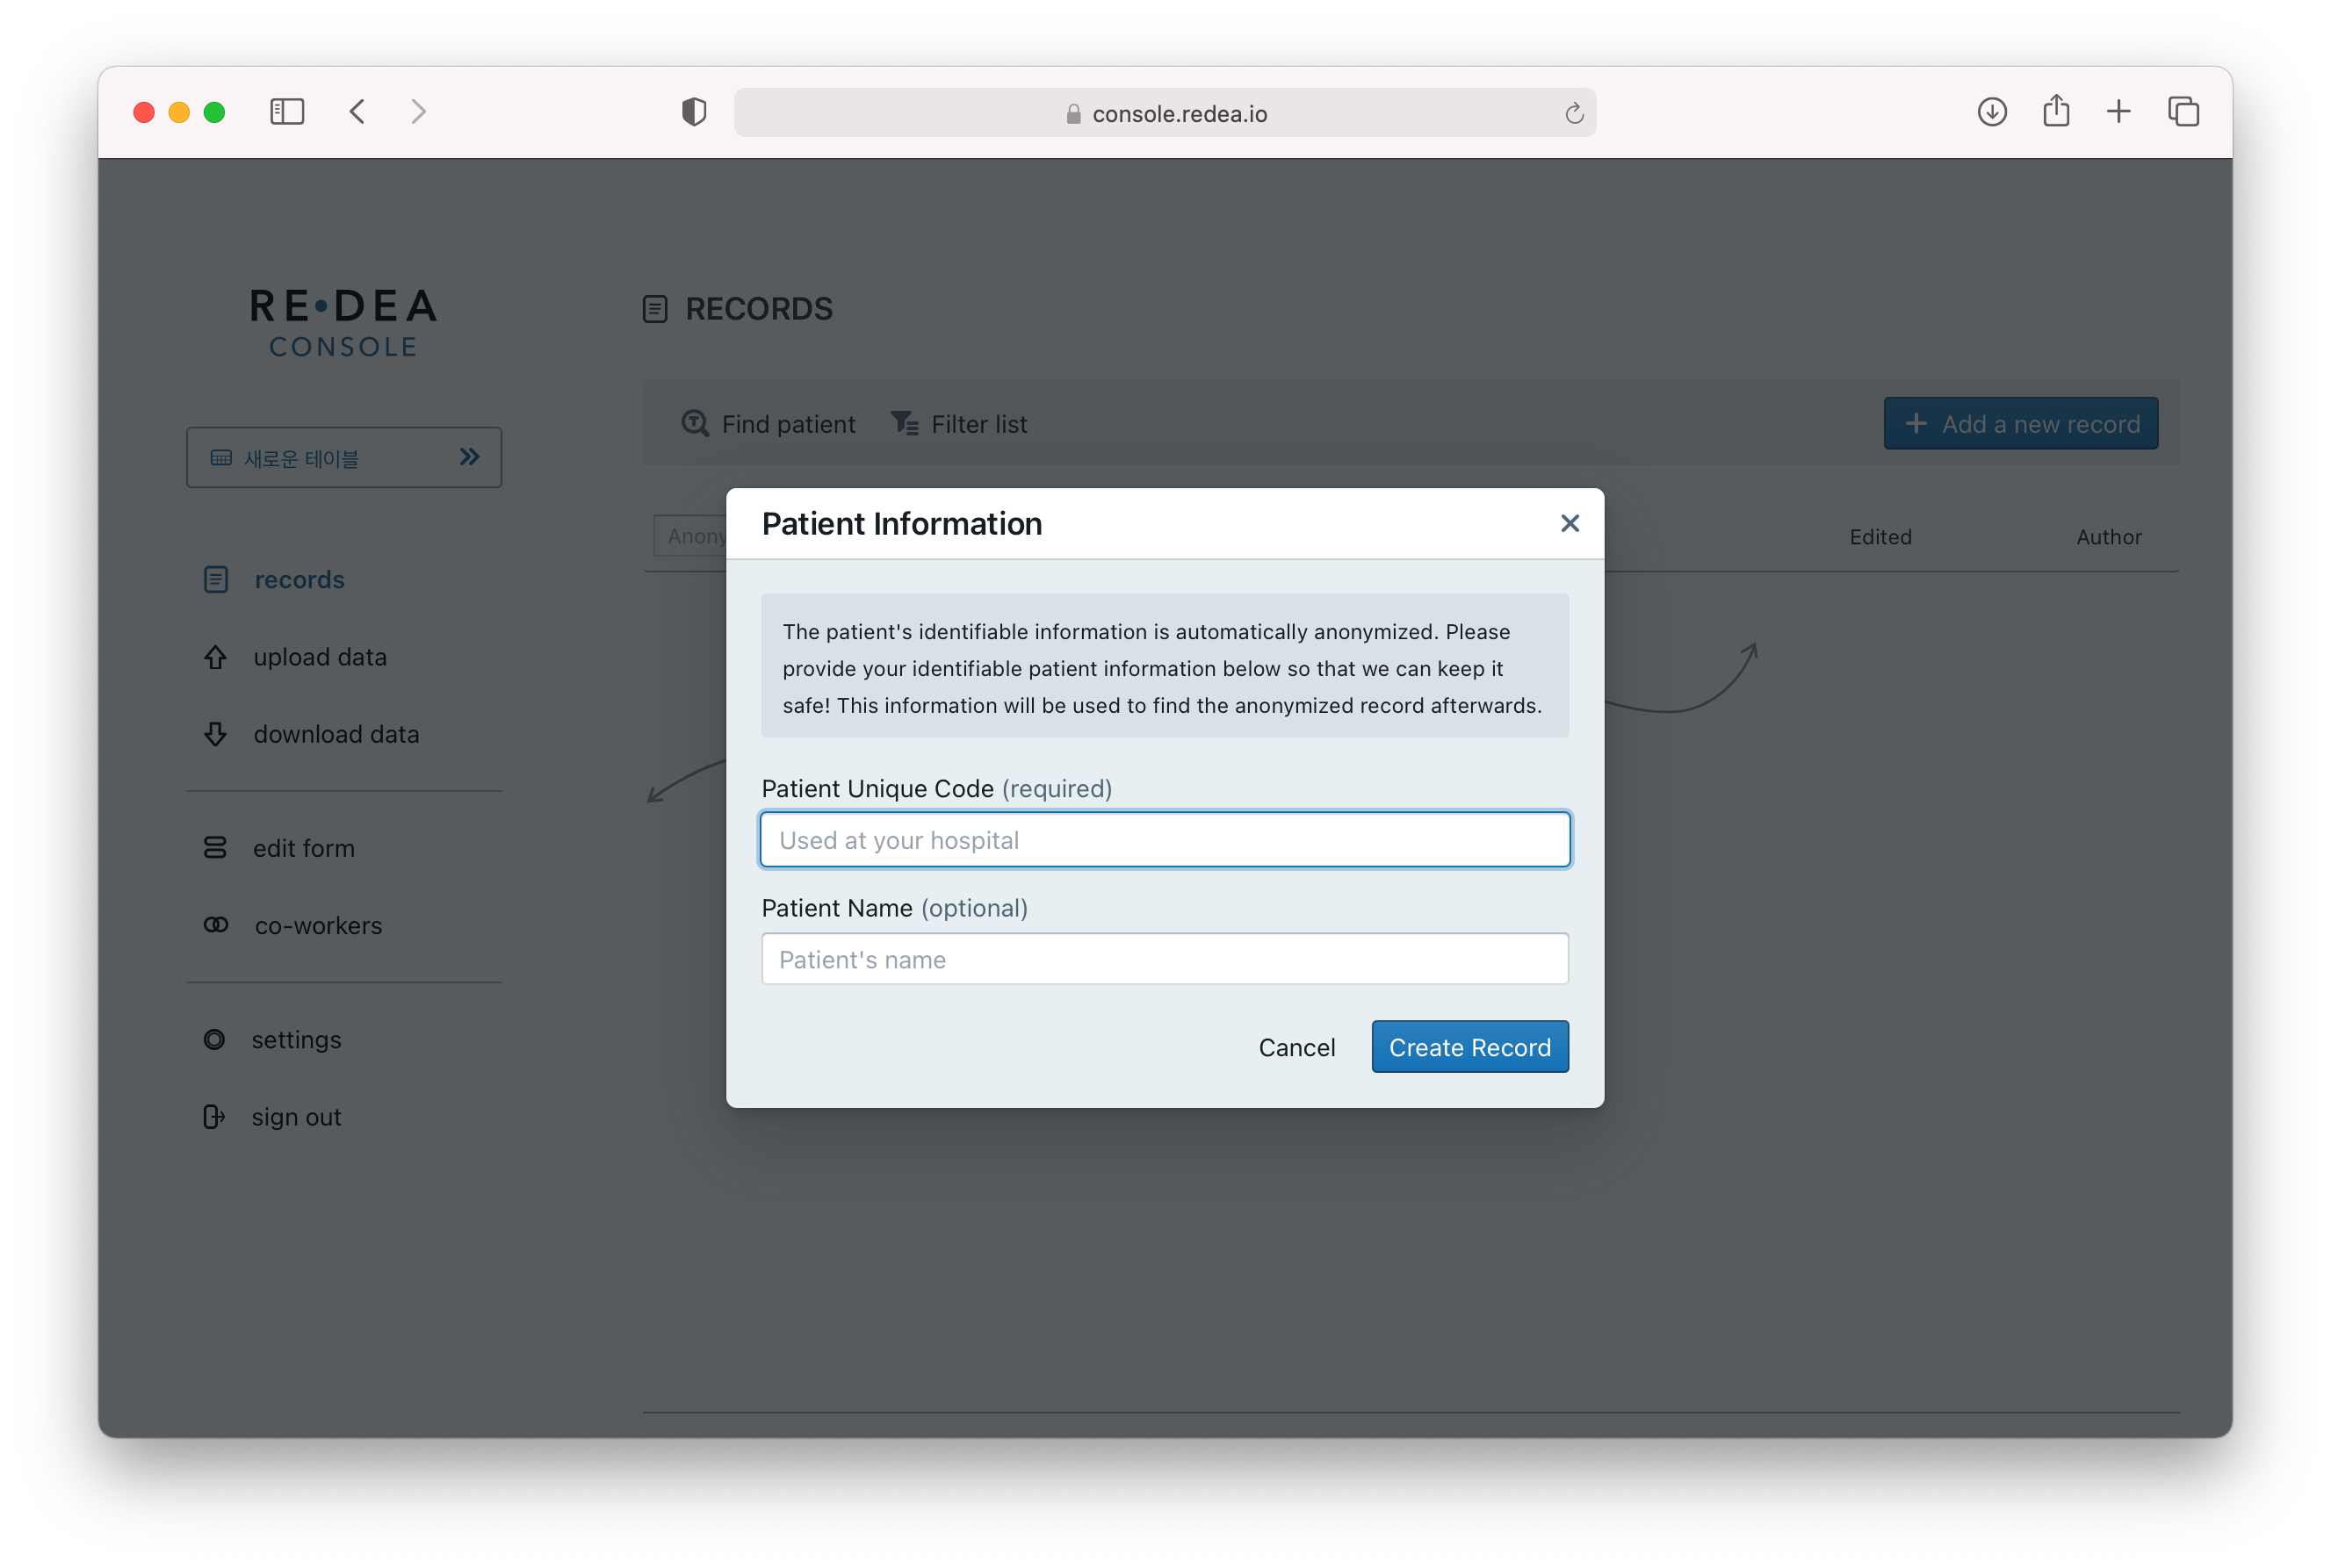Click the Patient Unique Code field

click(1165, 840)
